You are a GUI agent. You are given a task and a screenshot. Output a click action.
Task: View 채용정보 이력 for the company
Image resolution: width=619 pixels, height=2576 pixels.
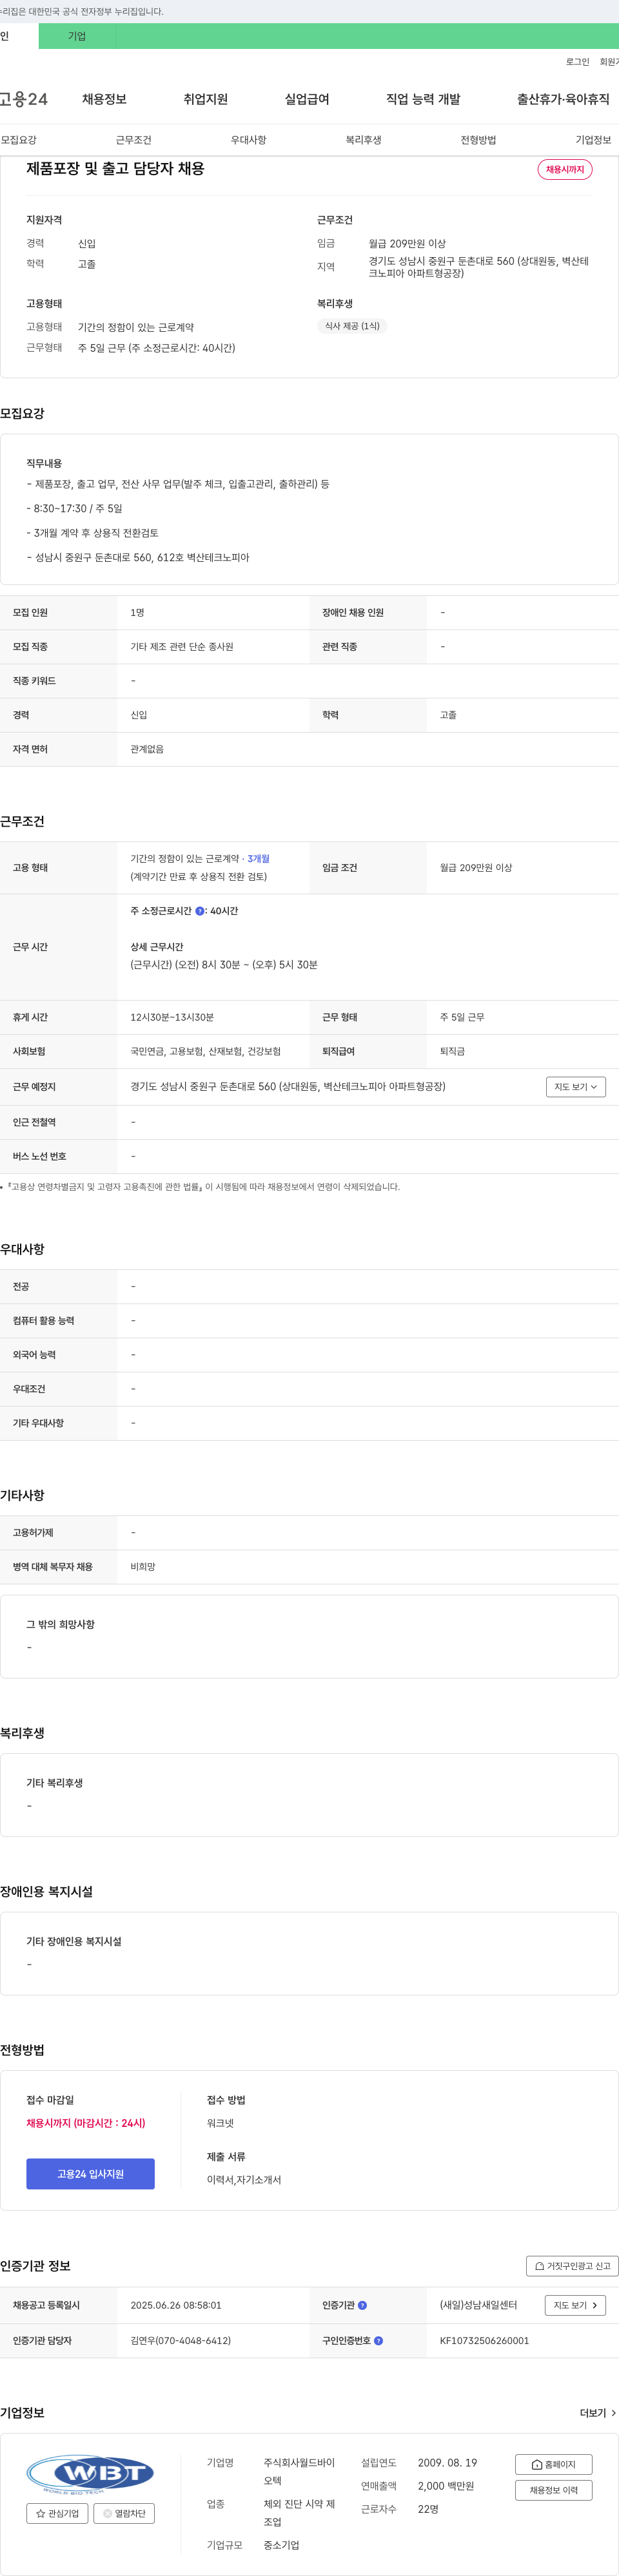coord(553,2490)
